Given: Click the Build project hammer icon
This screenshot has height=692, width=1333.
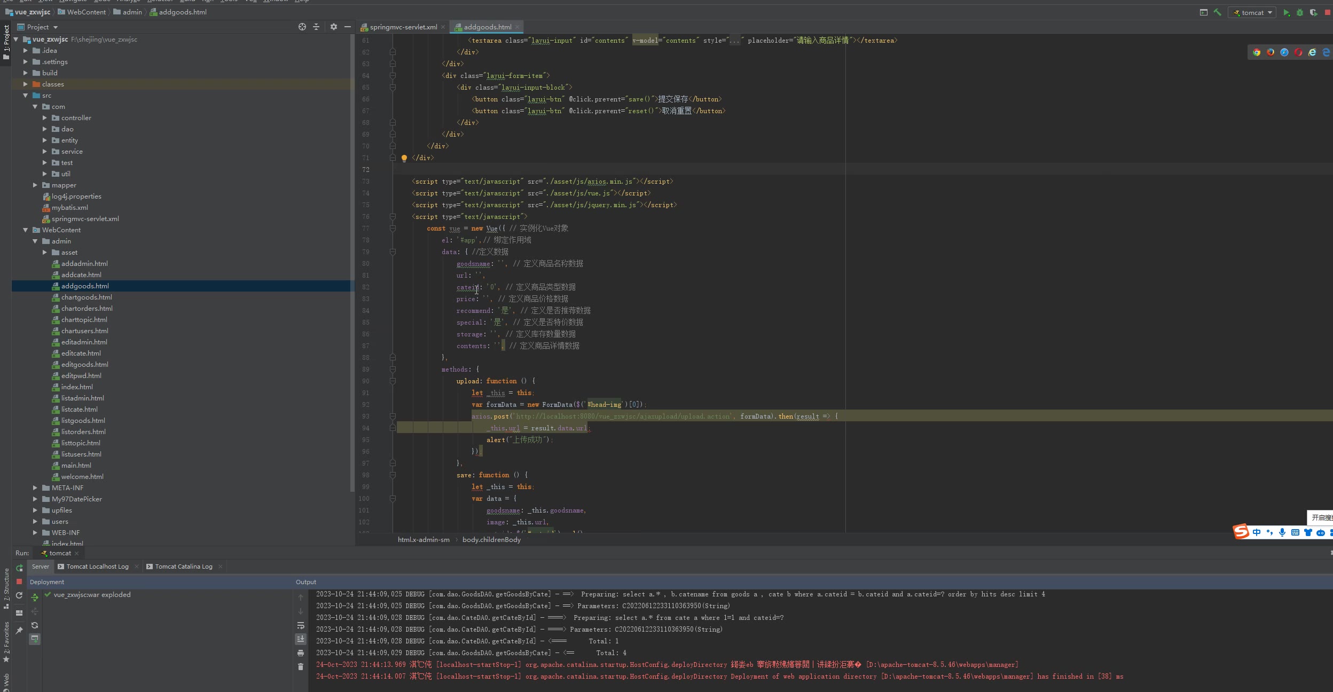Looking at the screenshot, I should pyautogui.click(x=1217, y=12).
